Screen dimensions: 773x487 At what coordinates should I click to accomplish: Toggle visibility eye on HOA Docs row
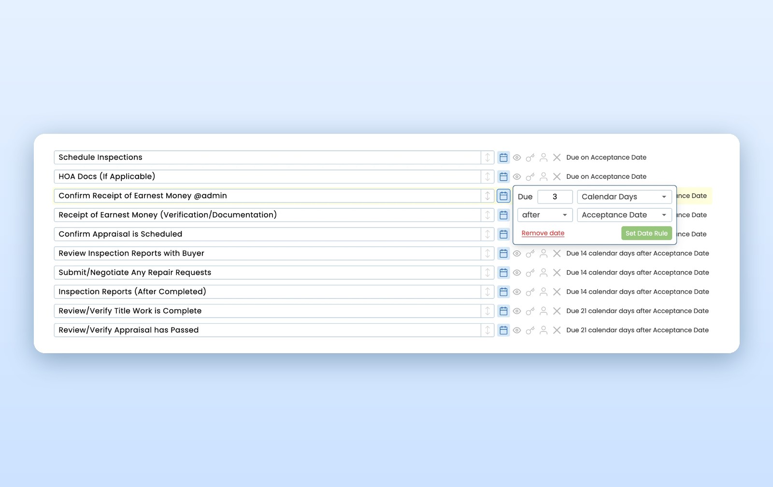pyautogui.click(x=517, y=177)
